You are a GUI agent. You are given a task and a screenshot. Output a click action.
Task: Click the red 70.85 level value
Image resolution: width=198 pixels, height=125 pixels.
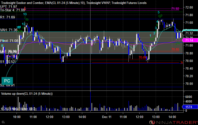(175, 50)
